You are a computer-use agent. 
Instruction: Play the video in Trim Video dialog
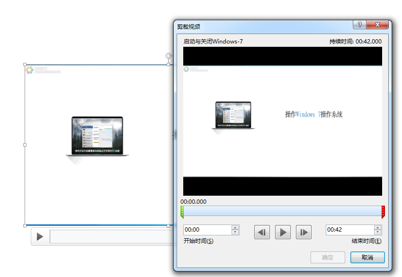click(283, 232)
